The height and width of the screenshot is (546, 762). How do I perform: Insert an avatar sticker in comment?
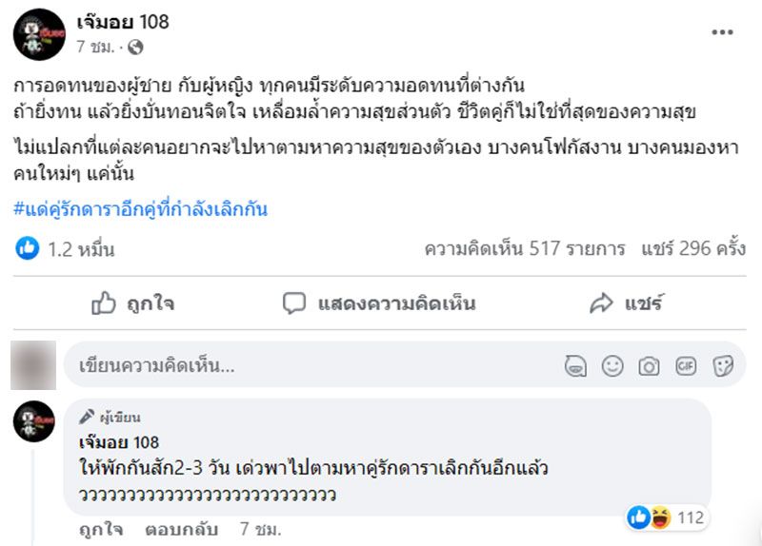pos(574,366)
